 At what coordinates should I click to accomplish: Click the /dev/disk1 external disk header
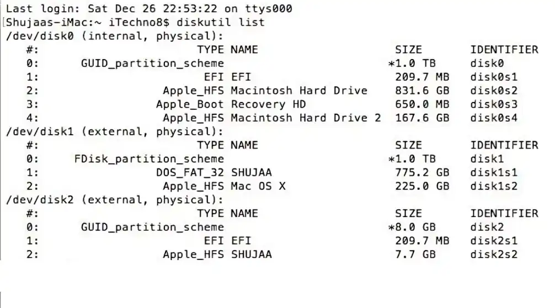tap(114, 132)
